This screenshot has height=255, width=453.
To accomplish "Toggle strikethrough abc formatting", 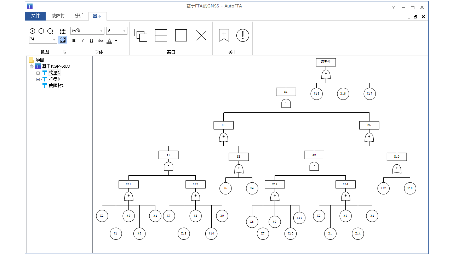I will coord(101,41).
